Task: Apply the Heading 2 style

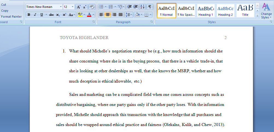Action: (x=226, y=11)
